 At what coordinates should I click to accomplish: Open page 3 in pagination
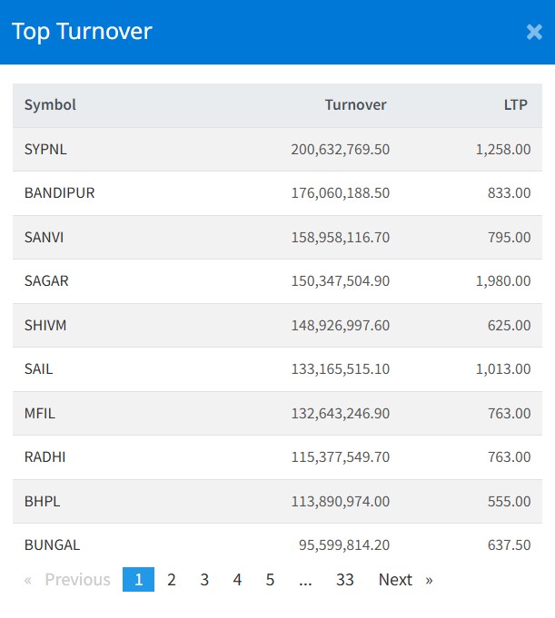pyautogui.click(x=204, y=580)
